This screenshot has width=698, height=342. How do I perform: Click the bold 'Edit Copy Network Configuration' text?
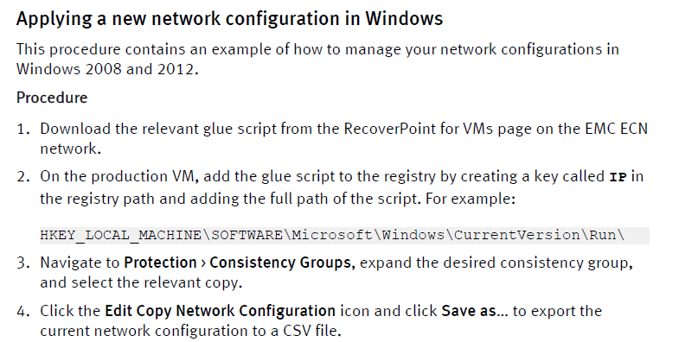[x=220, y=311]
